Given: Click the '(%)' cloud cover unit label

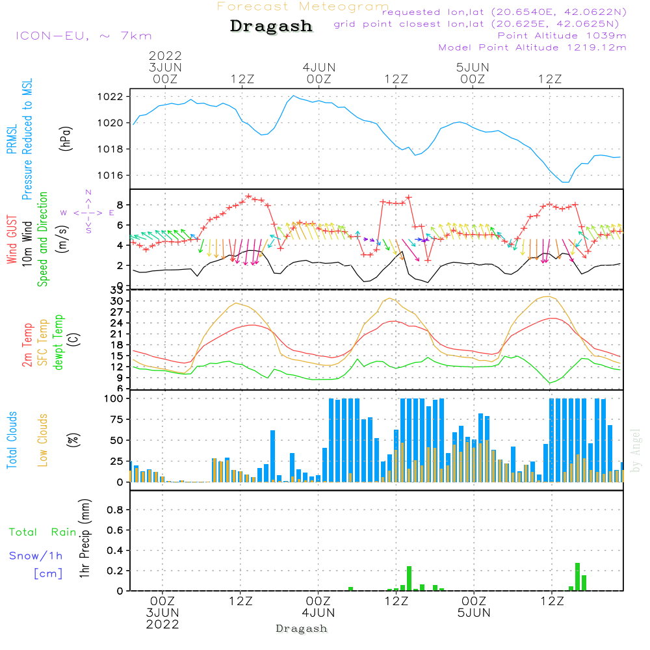Looking at the screenshot, I should point(73,439).
